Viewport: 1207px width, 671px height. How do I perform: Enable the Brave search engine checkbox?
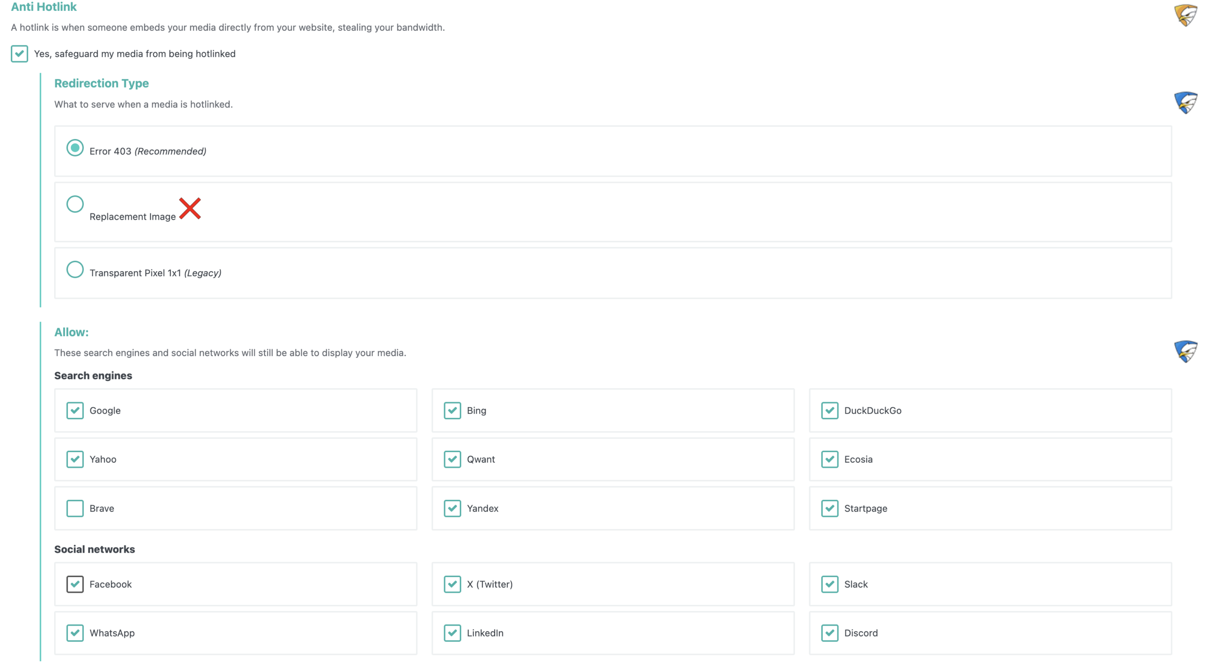click(x=75, y=508)
